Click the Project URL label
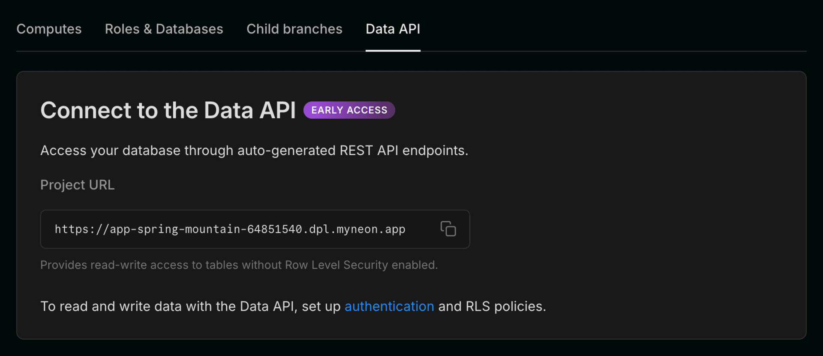Screen dimensions: 823x356 pos(77,185)
